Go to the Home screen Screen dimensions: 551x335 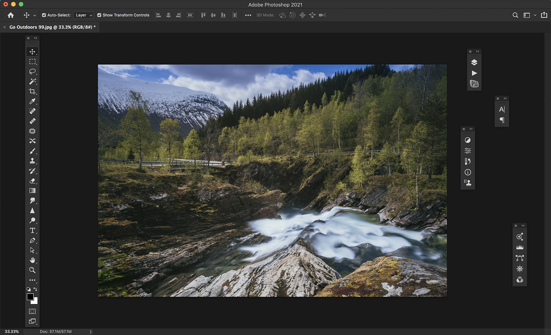click(x=11, y=15)
